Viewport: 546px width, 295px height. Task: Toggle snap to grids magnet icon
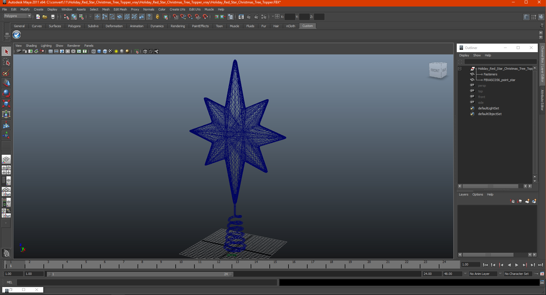point(175,17)
